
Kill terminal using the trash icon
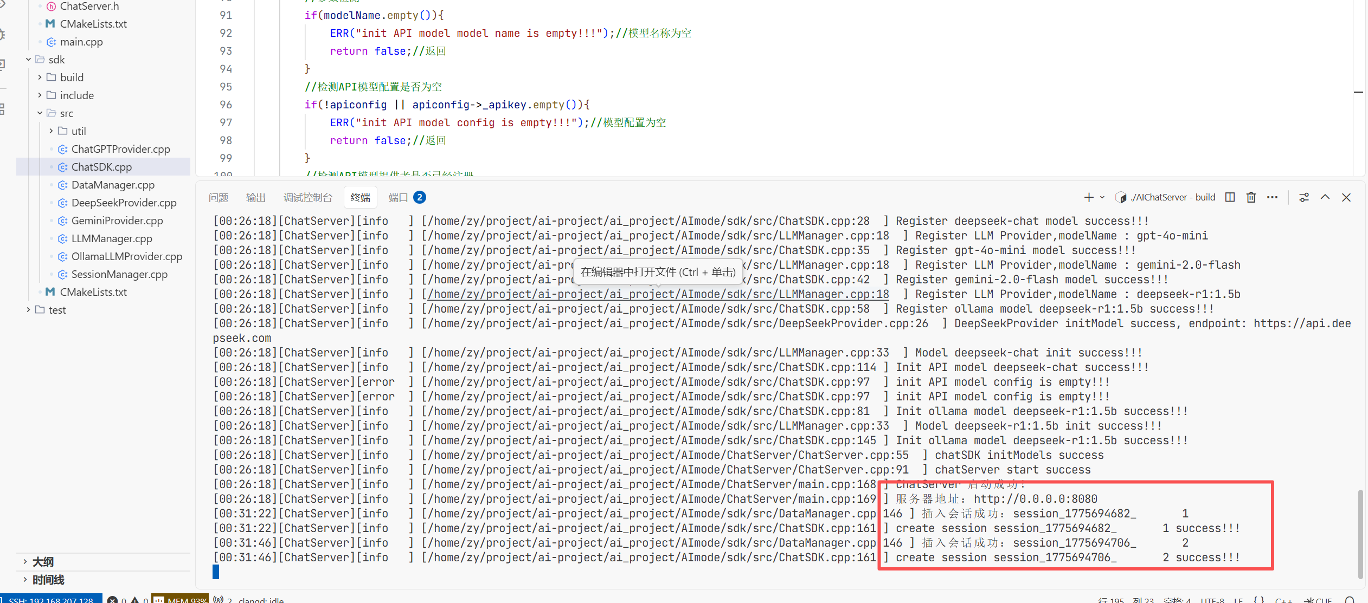tap(1251, 197)
